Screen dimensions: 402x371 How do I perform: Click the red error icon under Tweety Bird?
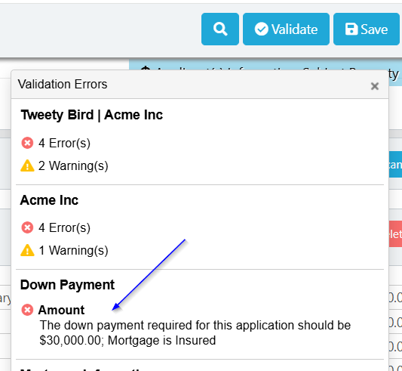27,143
